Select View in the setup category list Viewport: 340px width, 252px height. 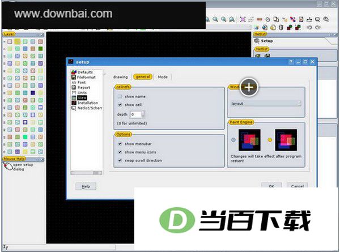(79, 98)
